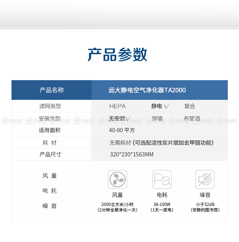Click the 适用面积 row label

tap(50, 130)
